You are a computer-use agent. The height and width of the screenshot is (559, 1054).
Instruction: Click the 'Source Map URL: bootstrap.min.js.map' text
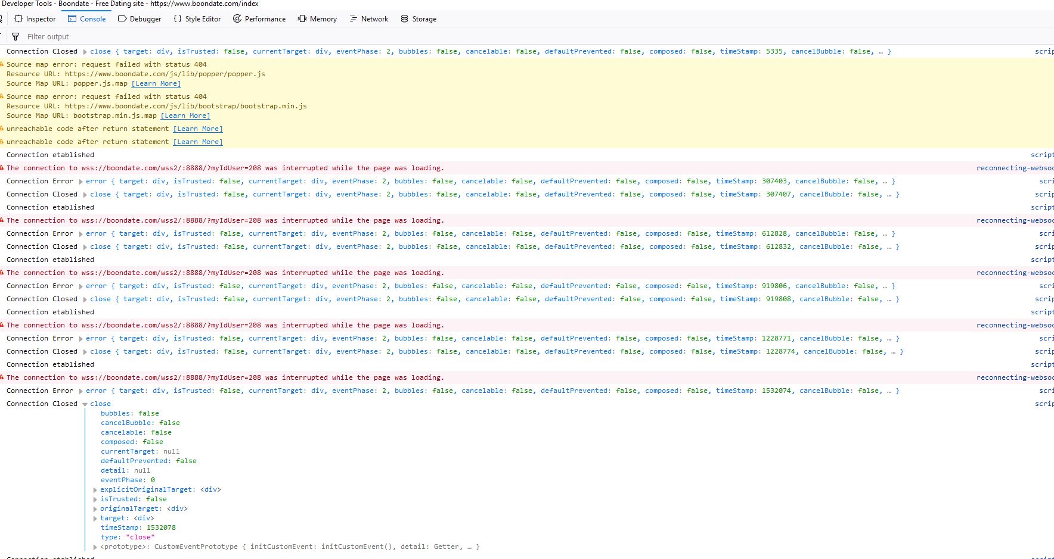[x=82, y=115]
